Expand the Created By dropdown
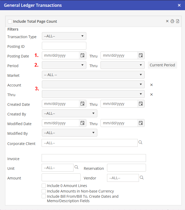This screenshot has height=210, width=185. click(69, 113)
